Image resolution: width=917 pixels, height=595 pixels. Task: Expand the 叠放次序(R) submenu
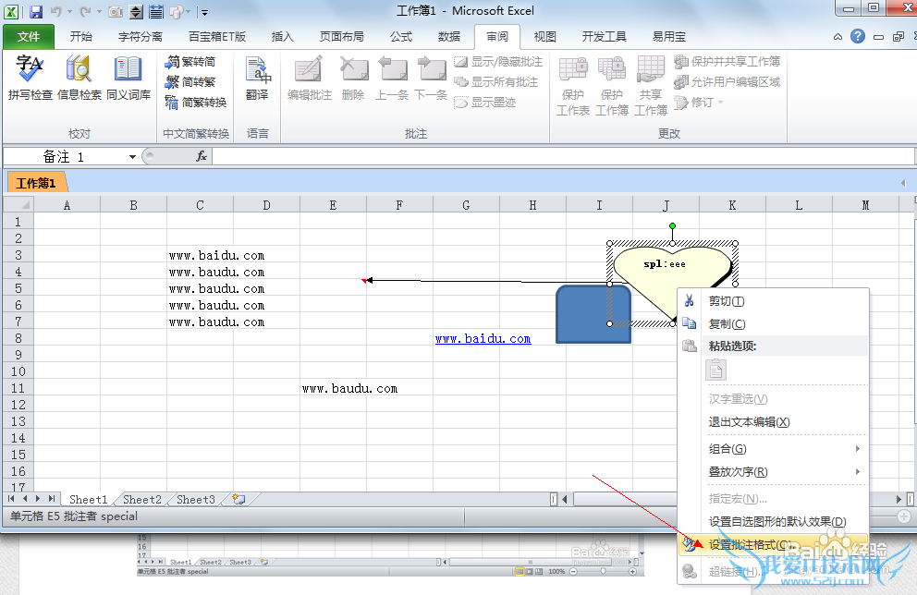click(x=773, y=472)
